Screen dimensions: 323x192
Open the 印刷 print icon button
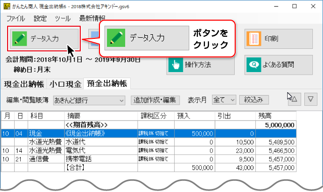[254, 38]
